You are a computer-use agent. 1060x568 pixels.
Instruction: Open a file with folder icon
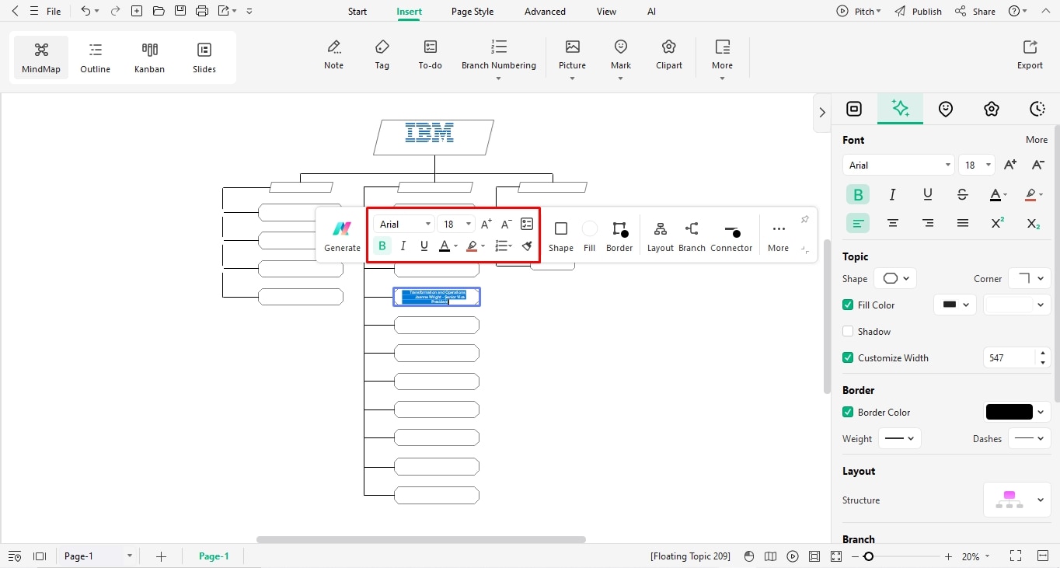[x=159, y=11]
